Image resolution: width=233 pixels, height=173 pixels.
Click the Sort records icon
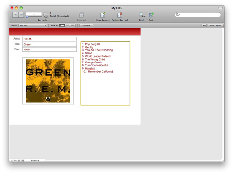click(x=151, y=15)
